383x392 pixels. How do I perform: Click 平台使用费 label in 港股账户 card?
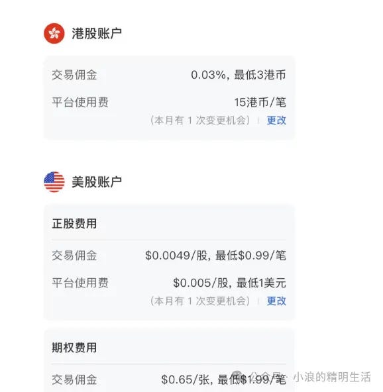coord(80,102)
